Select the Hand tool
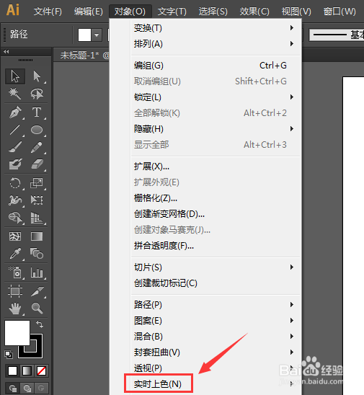364x395 pixels. 15,308
